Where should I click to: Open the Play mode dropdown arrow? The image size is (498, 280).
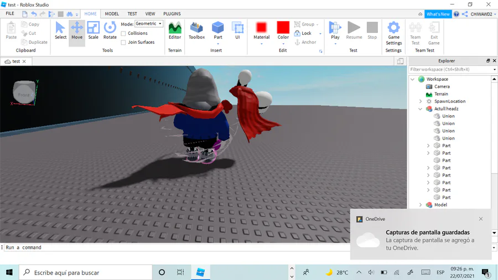pos(335,44)
